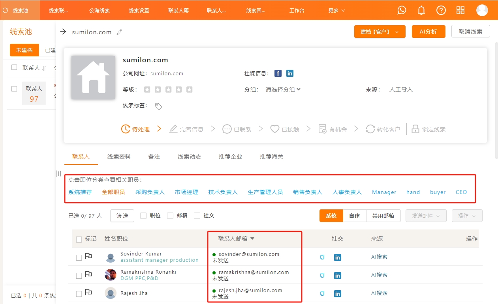
Task: Switch to 推荐海关 tab
Action: coord(271,157)
